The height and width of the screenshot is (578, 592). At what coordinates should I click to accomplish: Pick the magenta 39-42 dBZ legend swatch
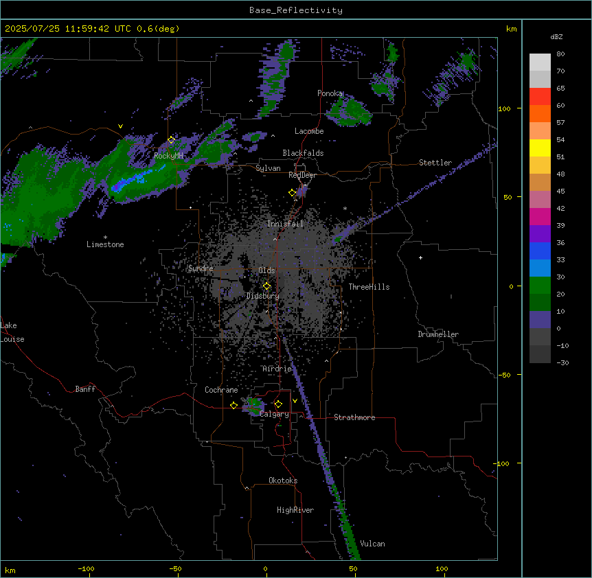(540, 216)
